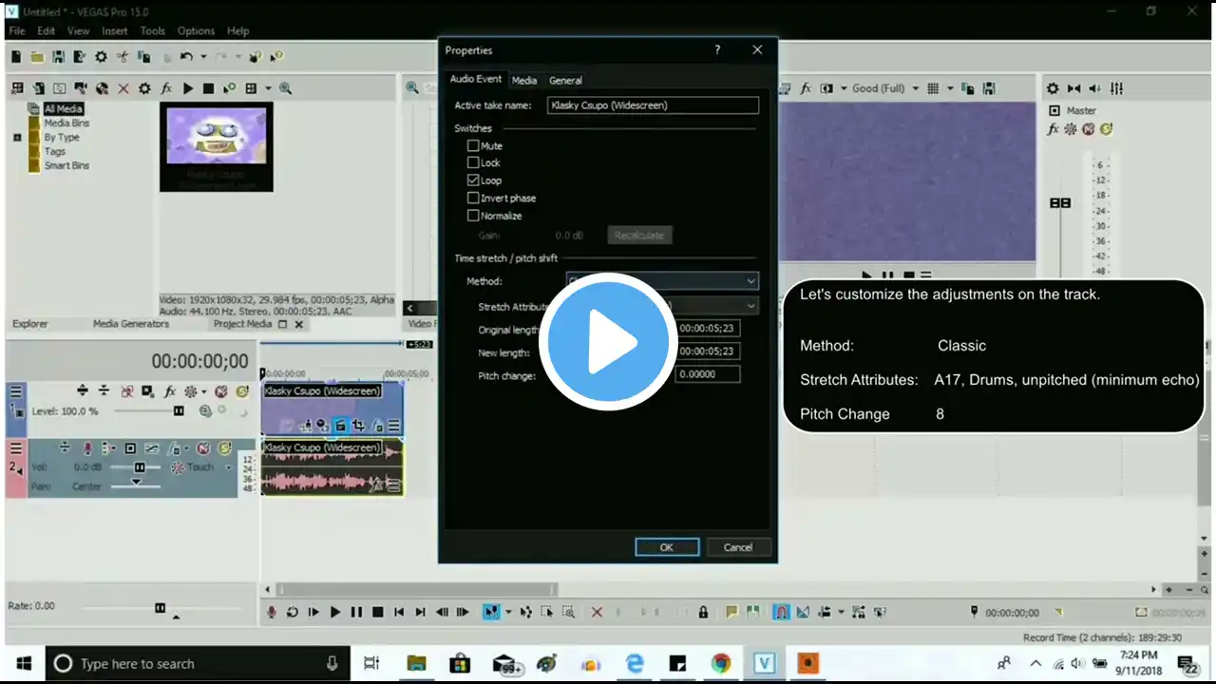1216x684 pixels.
Task: Tick the Invert phase checkbox
Action: [x=473, y=199]
